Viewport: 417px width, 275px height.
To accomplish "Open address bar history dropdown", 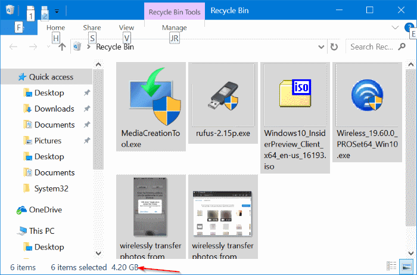I will coord(321,47).
